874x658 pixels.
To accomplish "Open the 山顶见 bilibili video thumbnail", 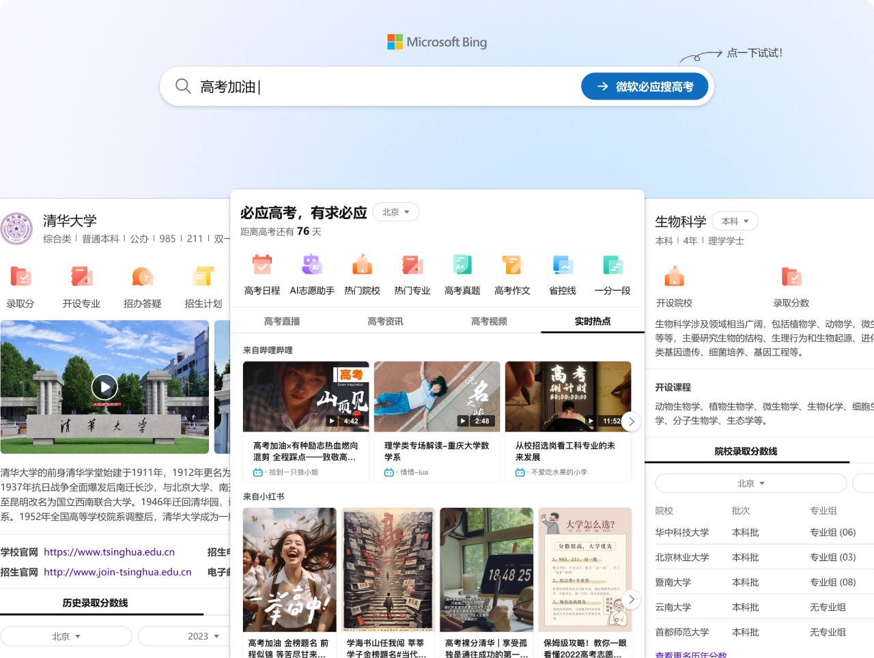I will click(306, 397).
